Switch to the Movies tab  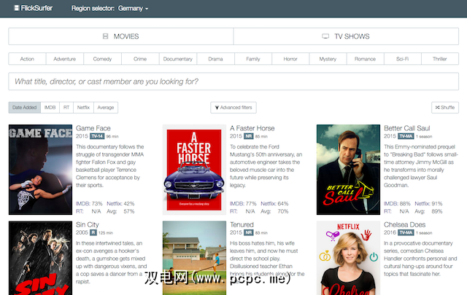120,36
